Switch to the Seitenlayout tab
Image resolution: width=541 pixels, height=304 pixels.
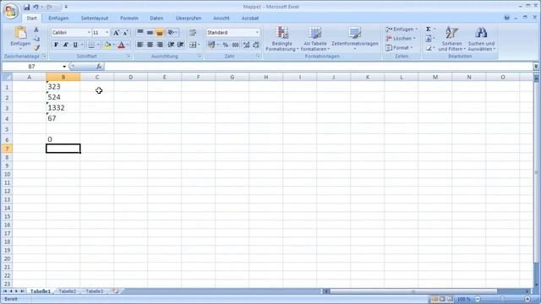[x=95, y=19]
